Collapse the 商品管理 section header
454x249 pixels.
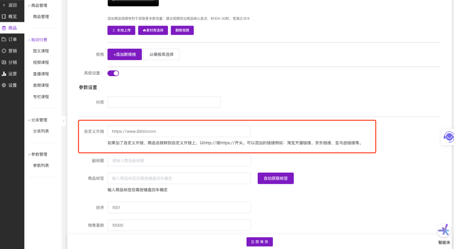tap(38, 5)
